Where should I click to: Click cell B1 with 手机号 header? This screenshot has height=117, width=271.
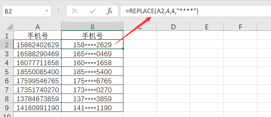[92, 35]
